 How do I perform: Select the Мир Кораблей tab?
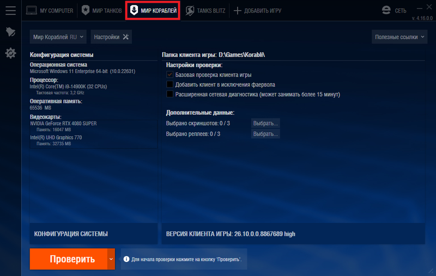tap(153, 10)
